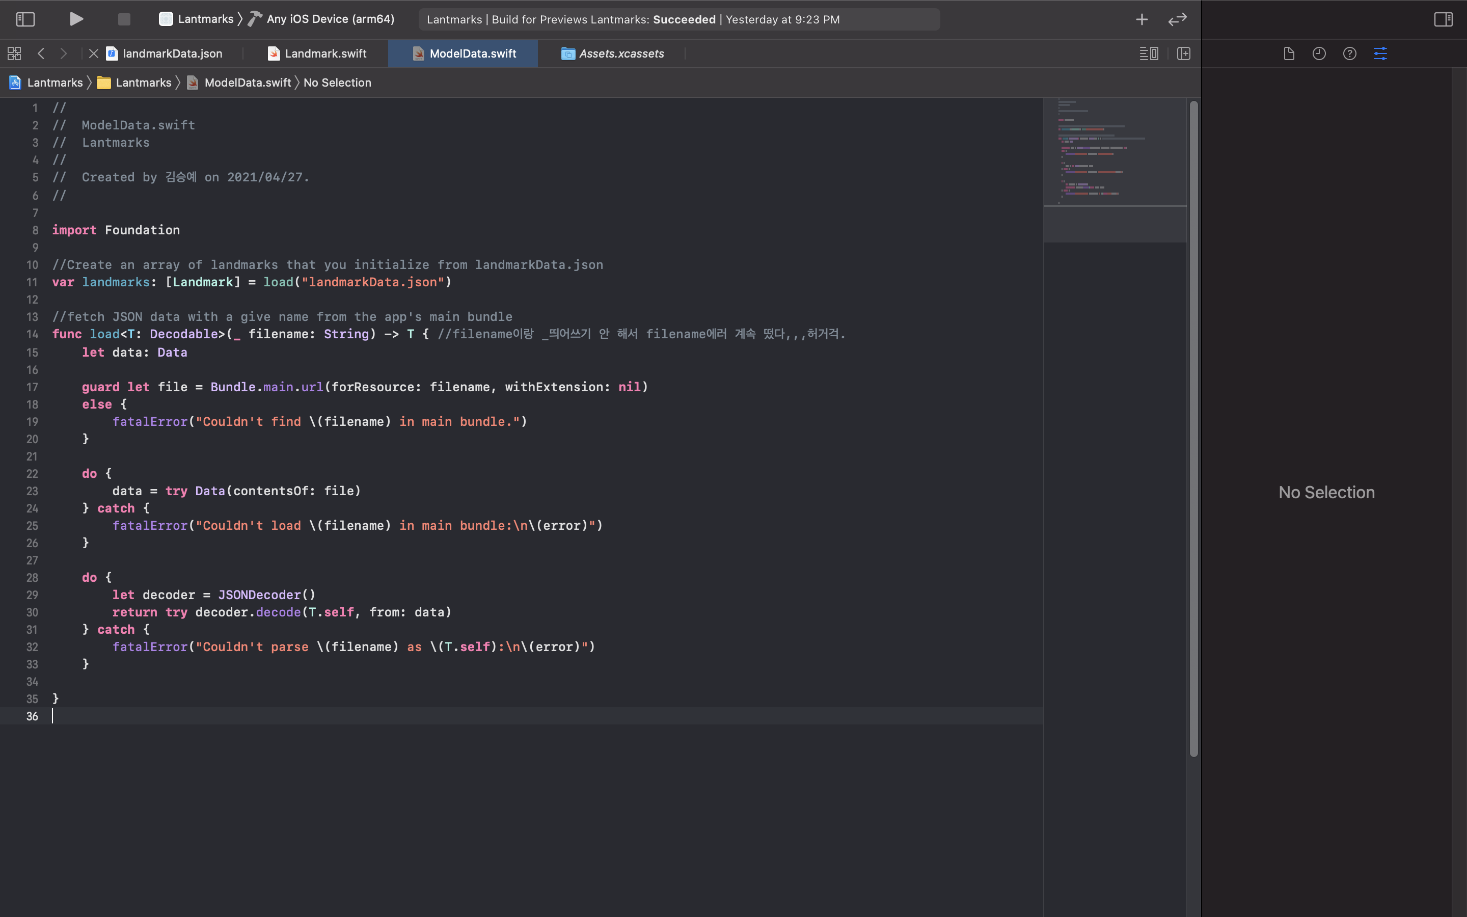This screenshot has width=1467, height=917.
Task: Go back in editor history
Action: point(41,53)
